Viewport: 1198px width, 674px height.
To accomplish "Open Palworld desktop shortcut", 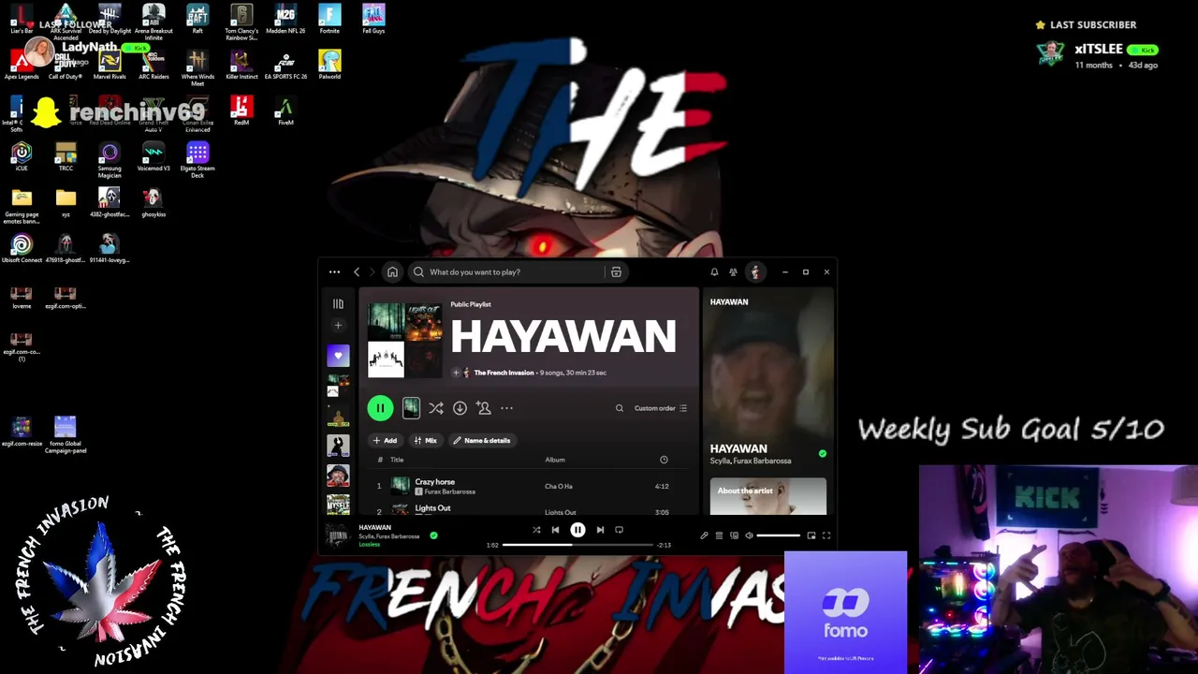I will [x=329, y=65].
